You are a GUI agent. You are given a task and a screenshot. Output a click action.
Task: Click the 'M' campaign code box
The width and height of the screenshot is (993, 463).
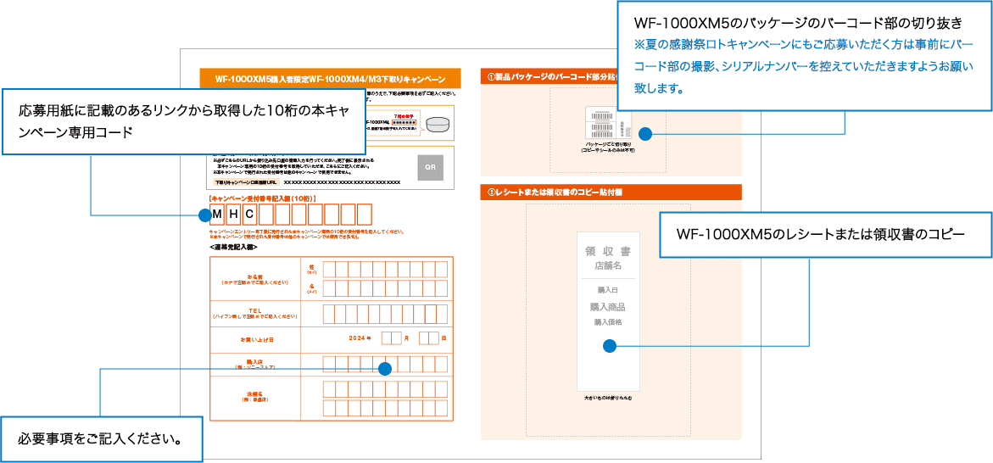pyautogui.click(x=217, y=214)
